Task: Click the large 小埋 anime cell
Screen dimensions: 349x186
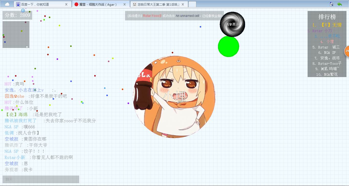Action: [x=174, y=97]
